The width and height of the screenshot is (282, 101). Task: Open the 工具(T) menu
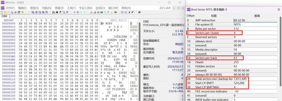(x=71, y=8)
